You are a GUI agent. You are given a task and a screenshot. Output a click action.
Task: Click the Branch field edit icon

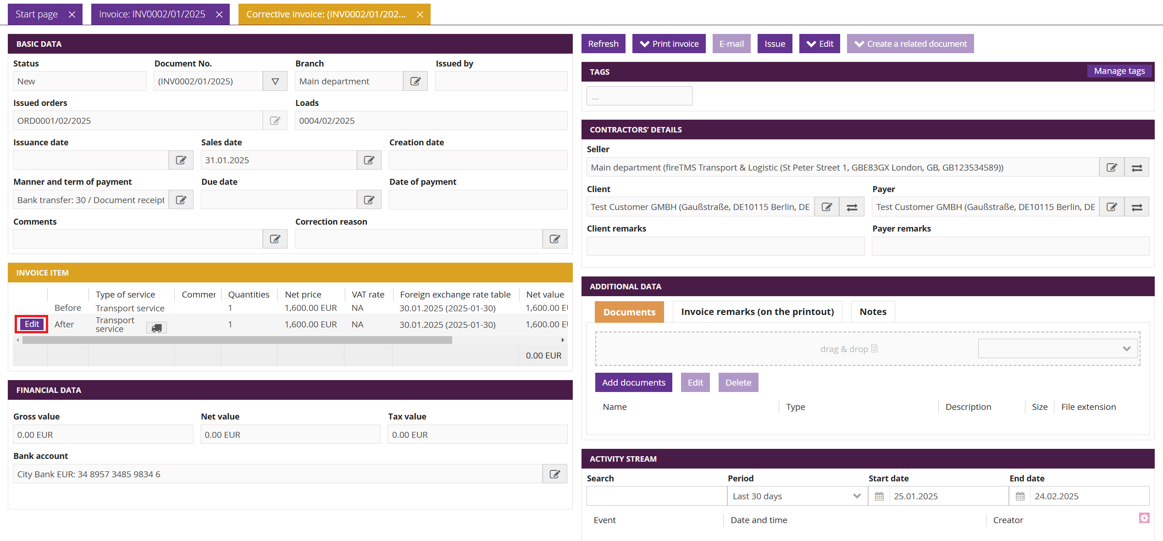(415, 81)
